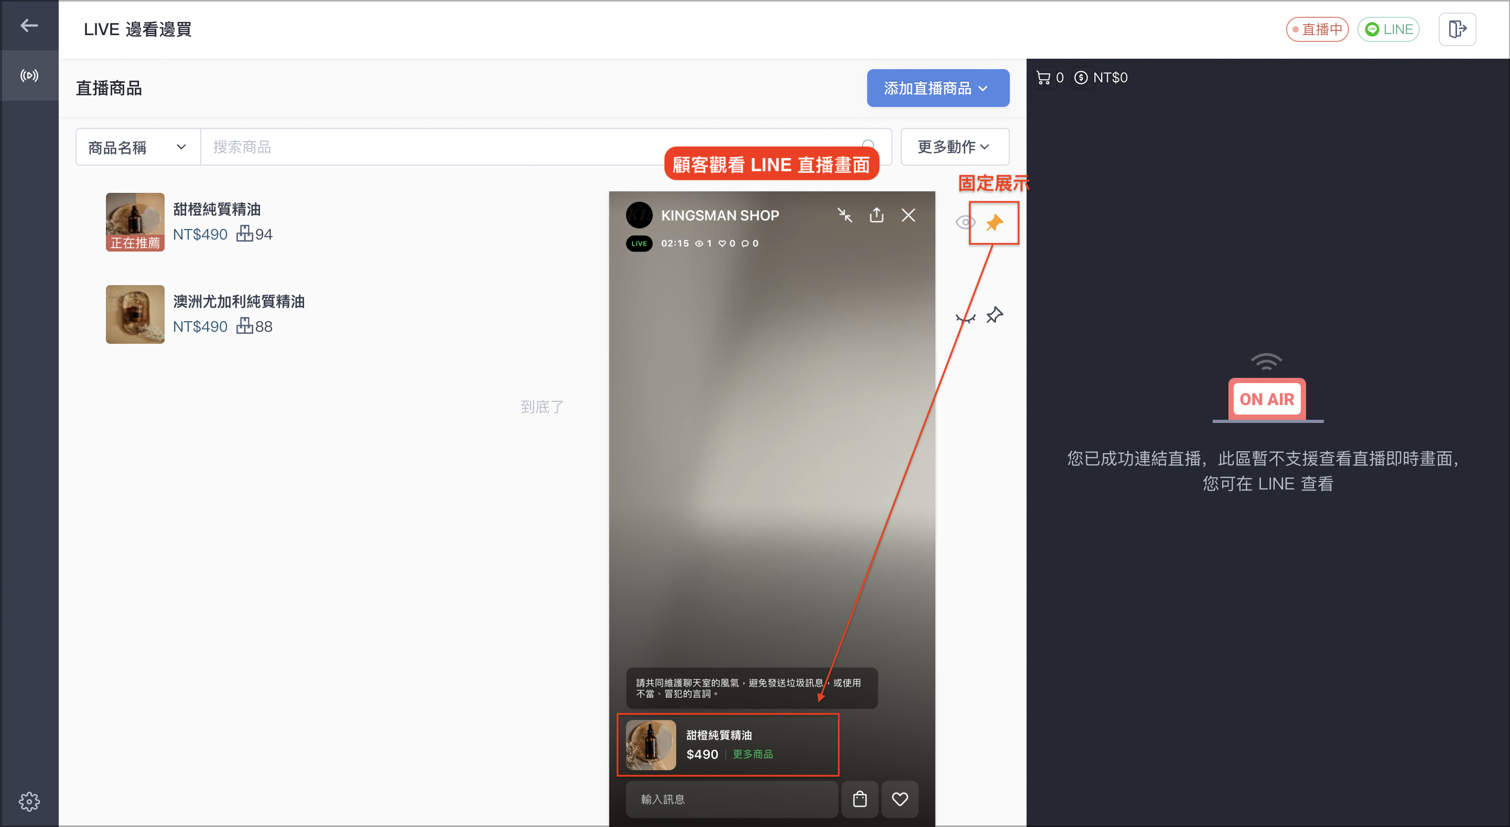Select the 澳洲尤加利純質精油 product name
The width and height of the screenshot is (1510, 827).
coord(239,301)
